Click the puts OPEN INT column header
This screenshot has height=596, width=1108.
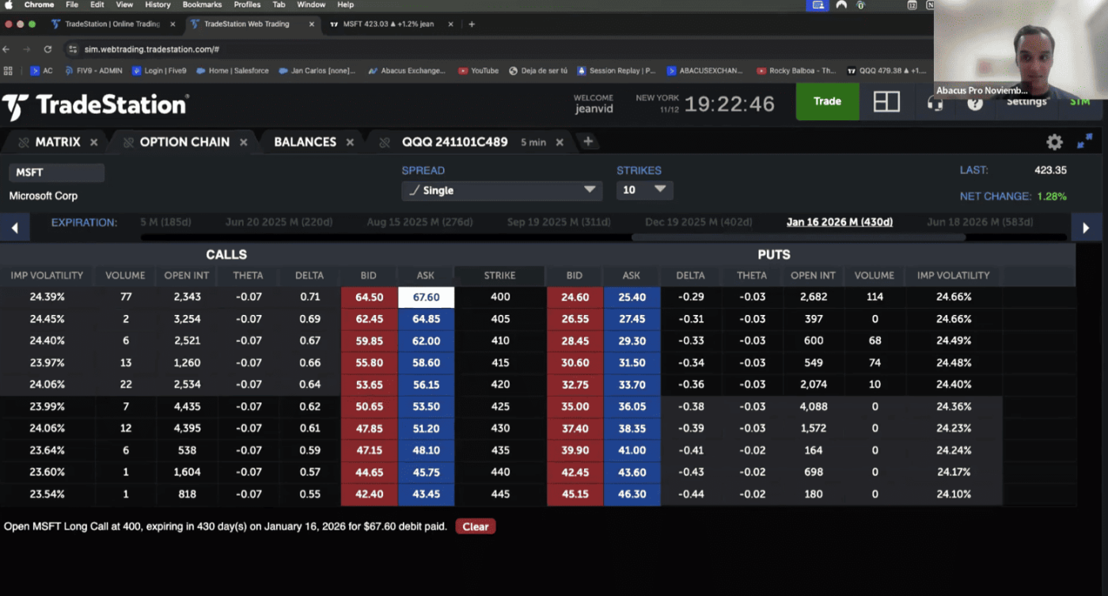pos(813,275)
